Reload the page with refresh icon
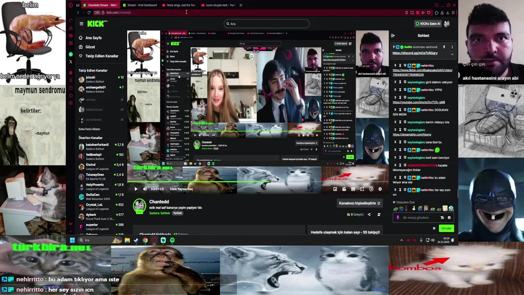 [x=89, y=12]
